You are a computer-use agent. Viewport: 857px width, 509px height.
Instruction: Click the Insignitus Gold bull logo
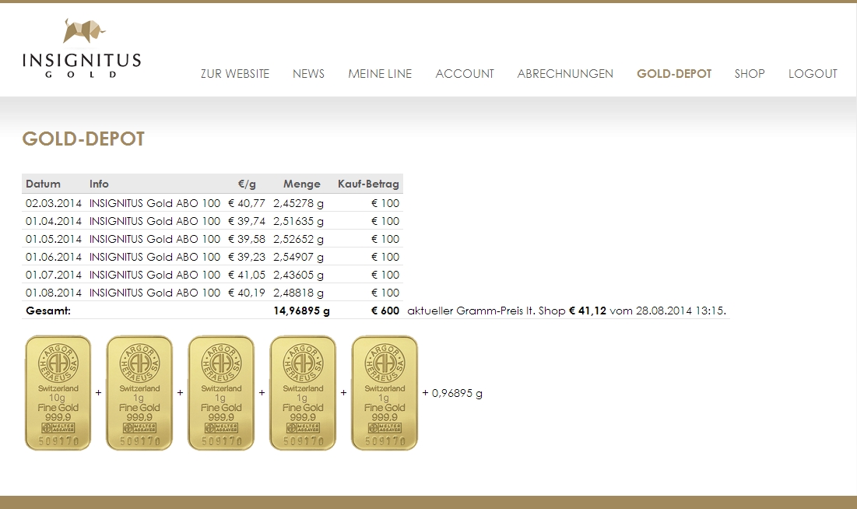(82, 49)
